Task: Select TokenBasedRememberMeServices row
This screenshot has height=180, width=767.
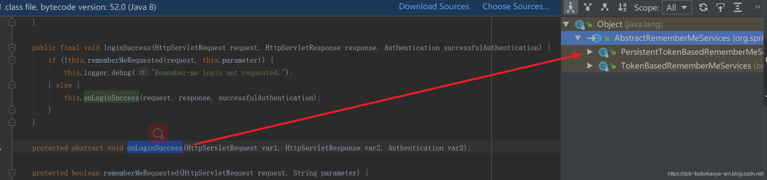Action: coord(662,66)
